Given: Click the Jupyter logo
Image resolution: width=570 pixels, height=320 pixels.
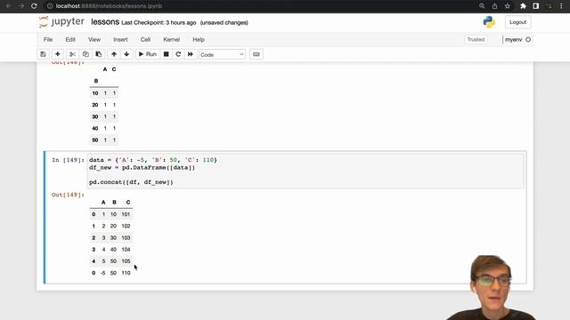Looking at the screenshot, I should point(61,22).
